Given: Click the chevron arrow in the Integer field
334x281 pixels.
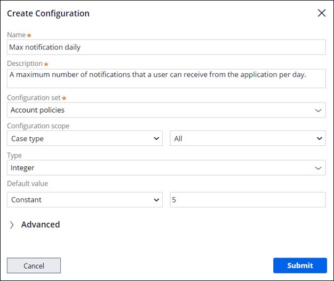Looking at the screenshot, I should click(319, 168).
